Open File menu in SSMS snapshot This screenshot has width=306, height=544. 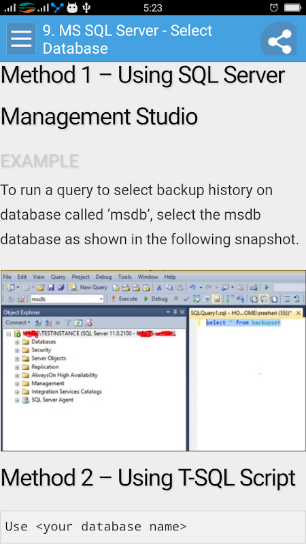tap(7, 277)
